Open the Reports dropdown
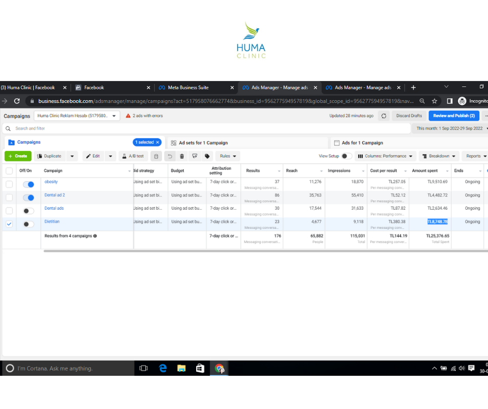Viewport: 488px width, 409px height. click(475, 156)
